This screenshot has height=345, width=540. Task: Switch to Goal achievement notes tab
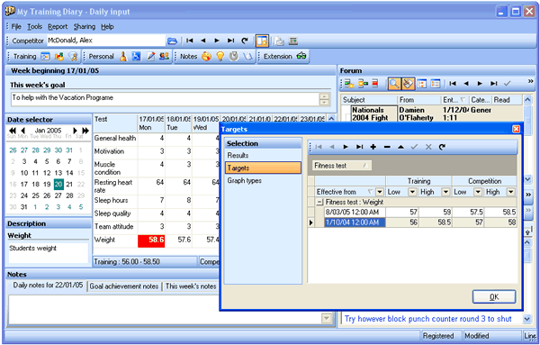[x=124, y=286]
